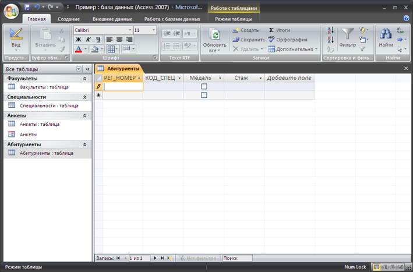Image resolution: width=413 pixels, height=272 pixels.
Task: Center-align the text
Action: pyautogui.click(x=119, y=40)
